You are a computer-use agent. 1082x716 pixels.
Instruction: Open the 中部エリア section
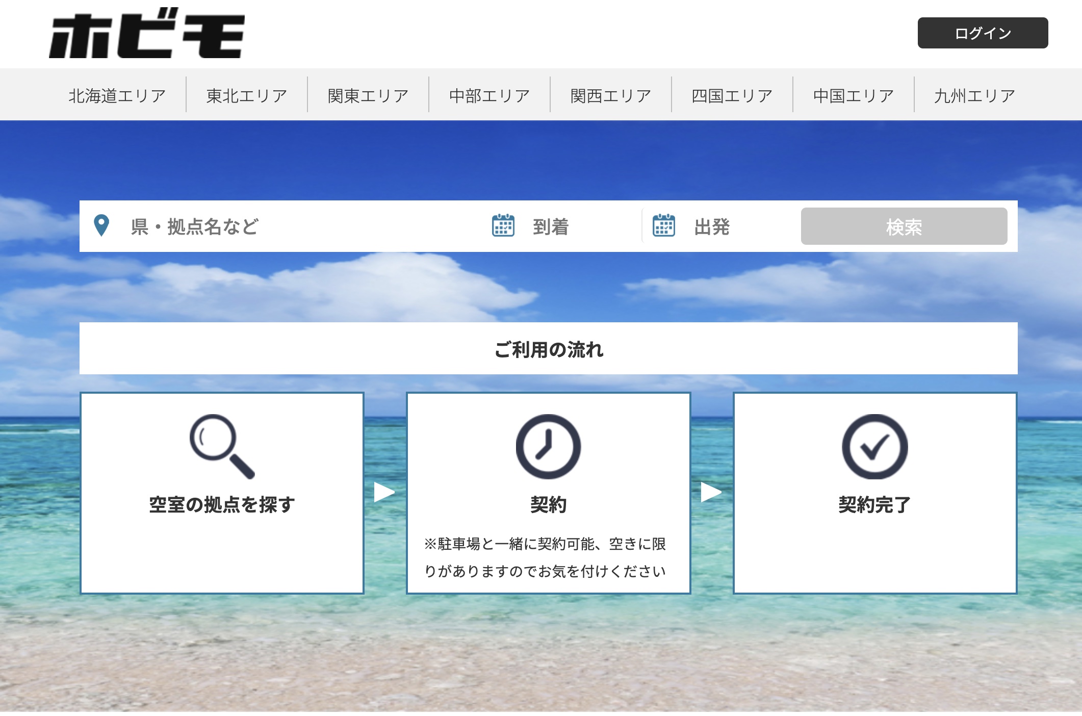pyautogui.click(x=488, y=94)
